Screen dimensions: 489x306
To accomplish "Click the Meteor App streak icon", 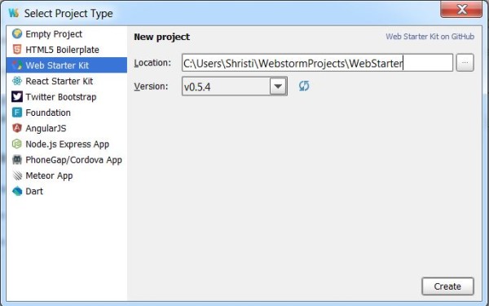I will pyautogui.click(x=17, y=175).
